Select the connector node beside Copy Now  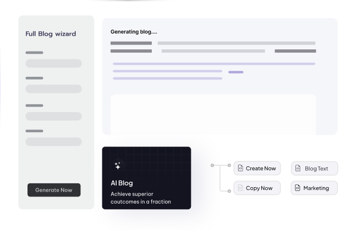click(x=228, y=191)
